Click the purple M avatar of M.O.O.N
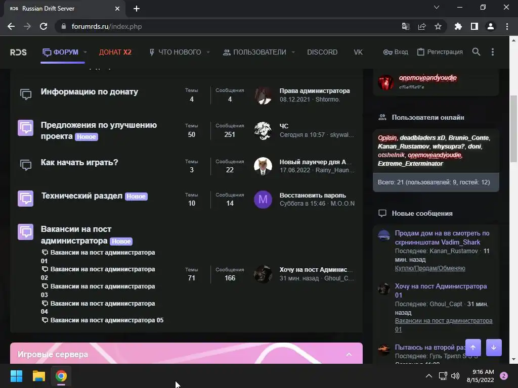518x388 pixels. [x=263, y=199]
